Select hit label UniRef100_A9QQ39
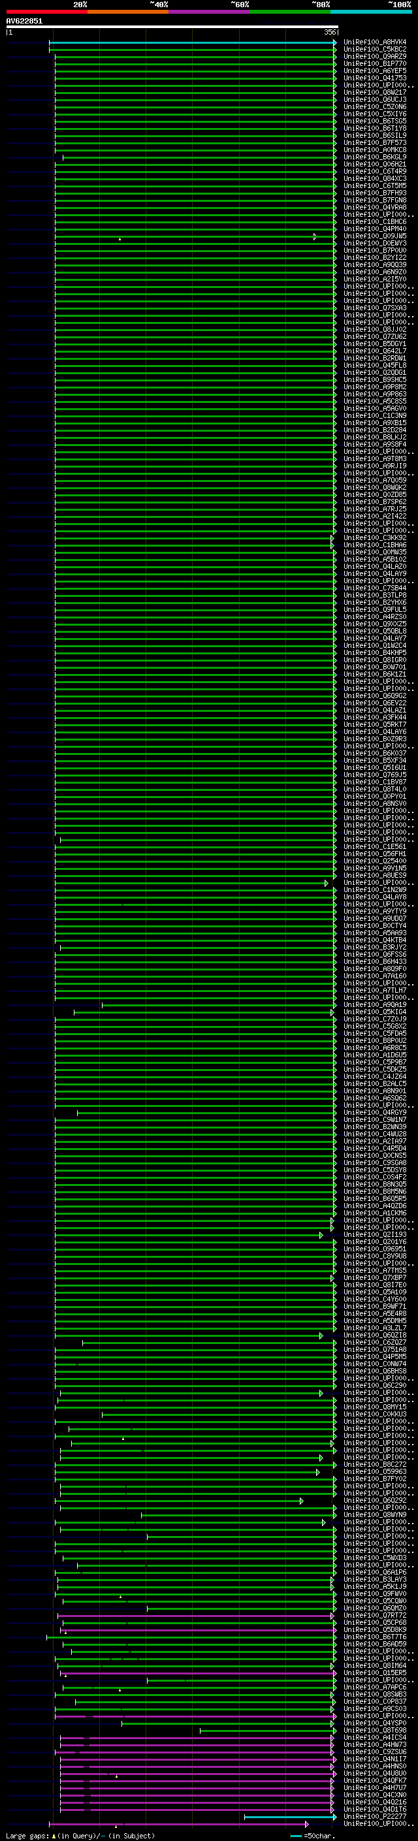This screenshot has height=1841, width=418. tap(374, 265)
